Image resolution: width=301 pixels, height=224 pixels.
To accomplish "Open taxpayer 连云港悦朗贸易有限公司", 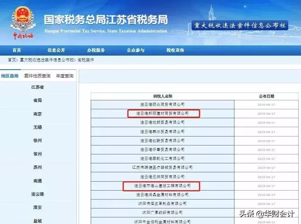I will pos(162,122).
